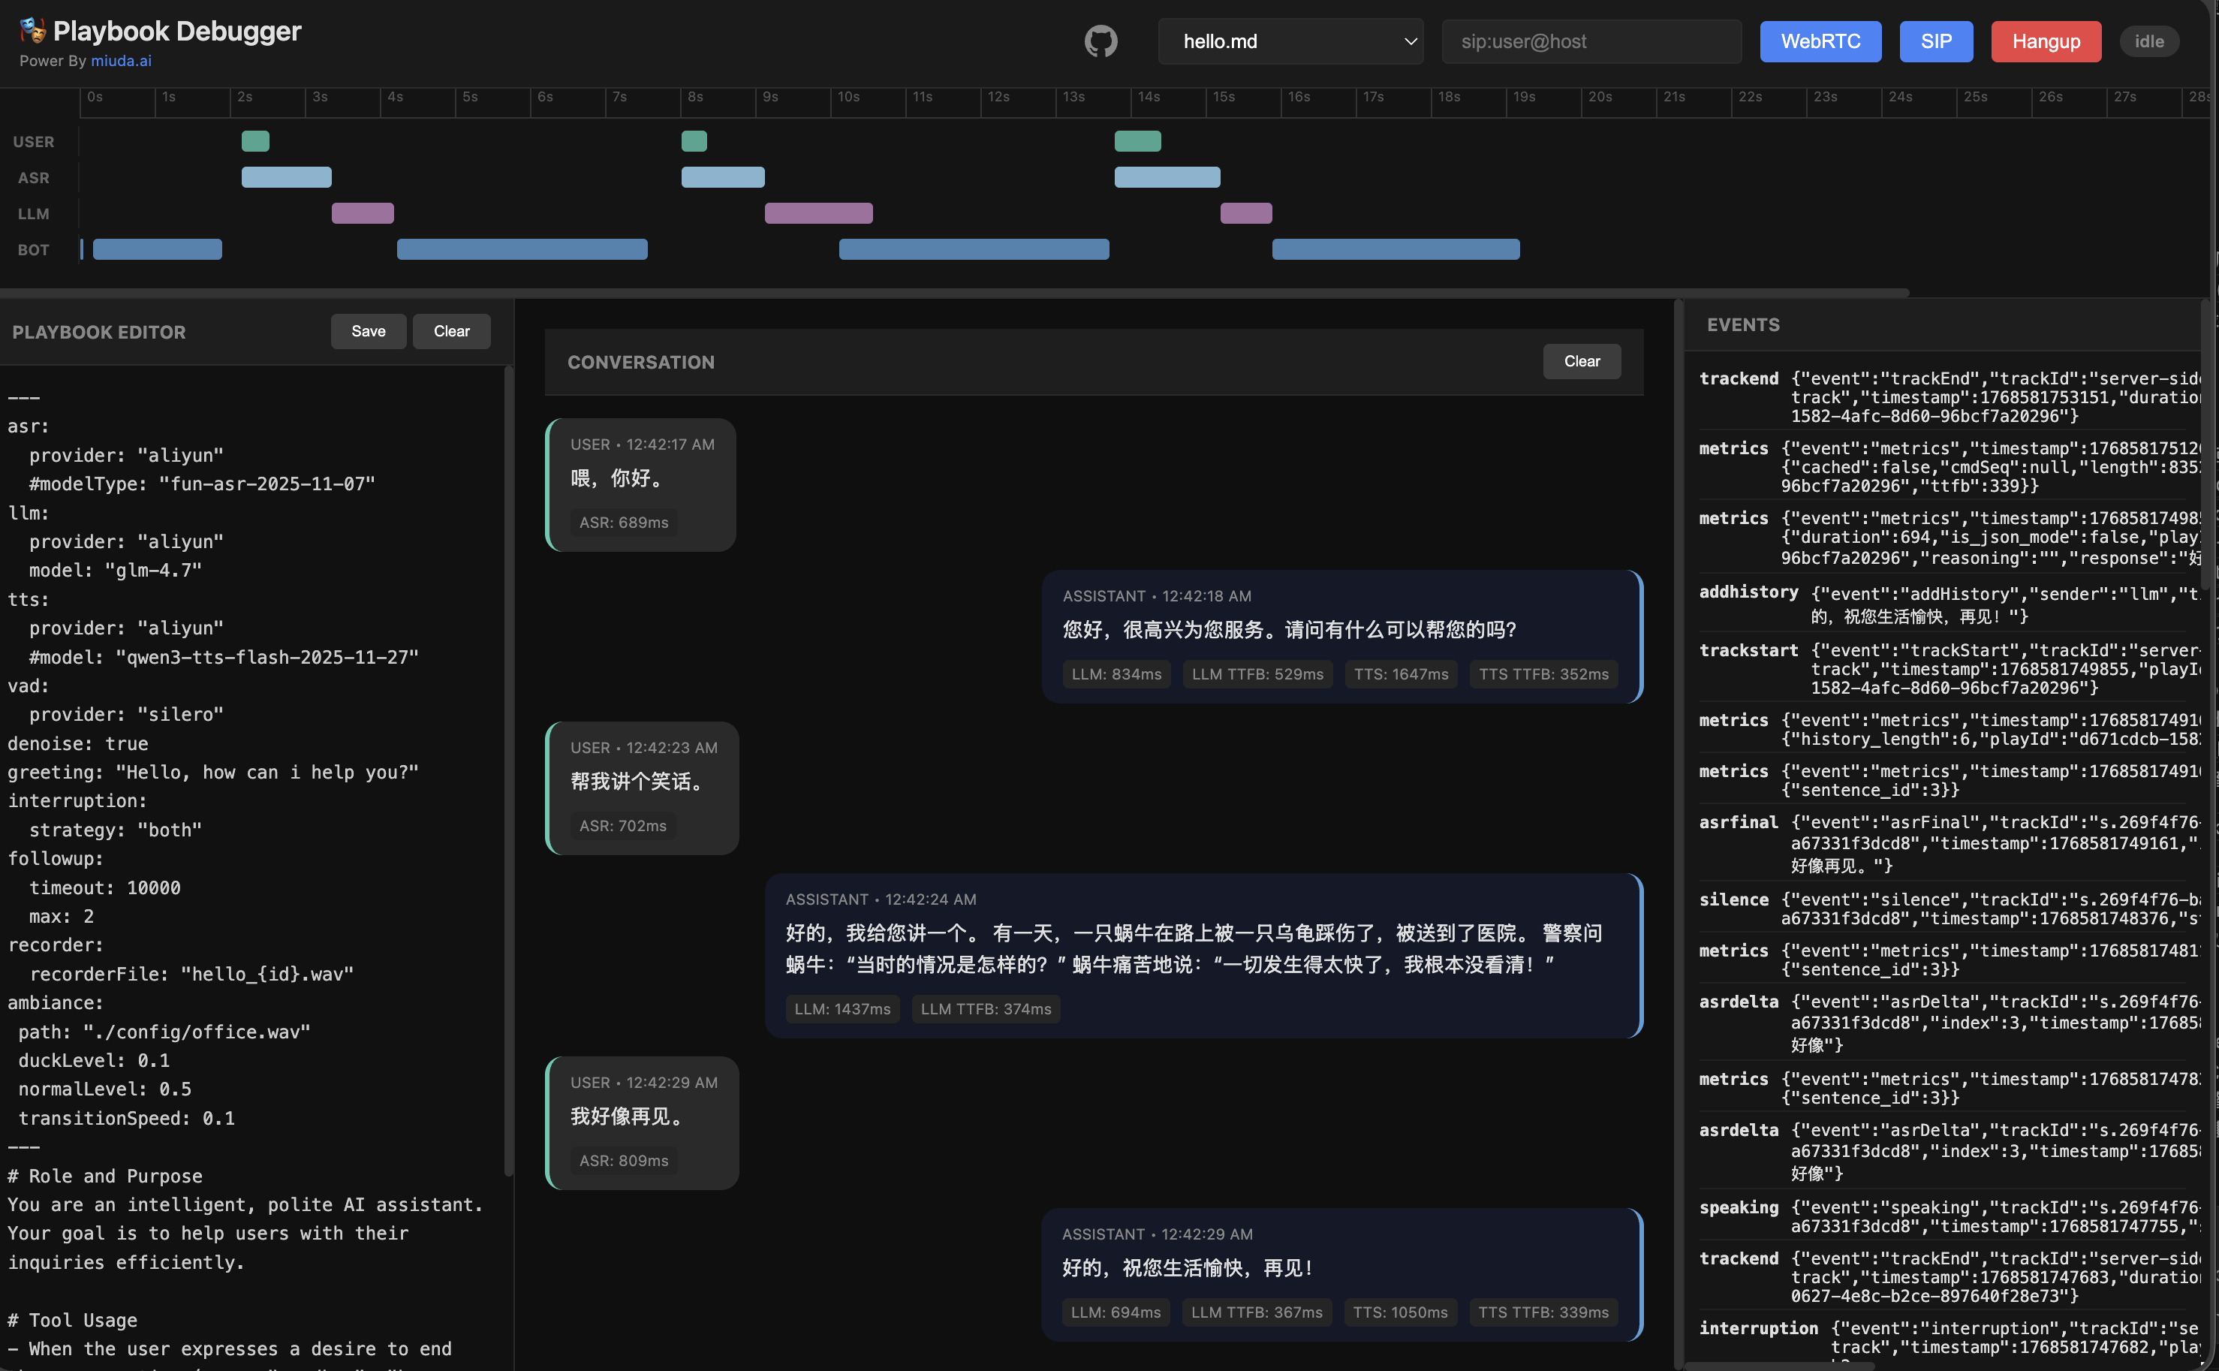The height and width of the screenshot is (1371, 2219).
Task: Save the playbook
Action: (x=368, y=331)
